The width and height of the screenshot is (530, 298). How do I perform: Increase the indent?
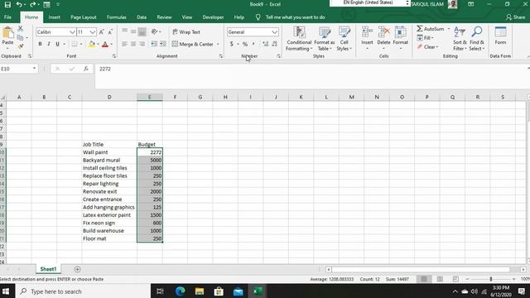[x=163, y=44]
